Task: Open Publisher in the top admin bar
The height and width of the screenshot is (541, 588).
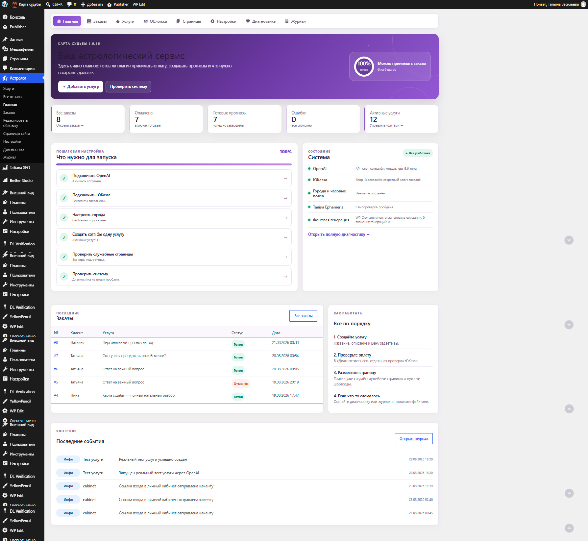Action: click(x=118, y=4)
